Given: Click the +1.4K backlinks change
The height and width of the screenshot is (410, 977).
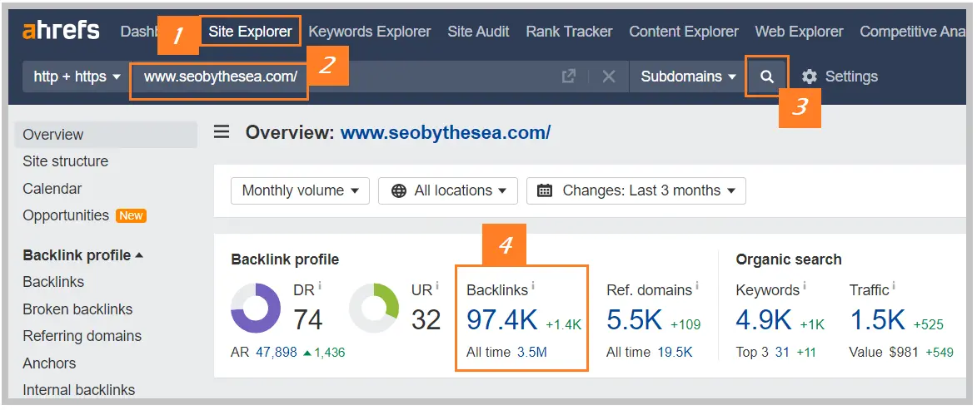Looking at the screenshot, I should click(564, 325).
